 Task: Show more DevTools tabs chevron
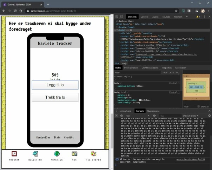pos(187,17)
